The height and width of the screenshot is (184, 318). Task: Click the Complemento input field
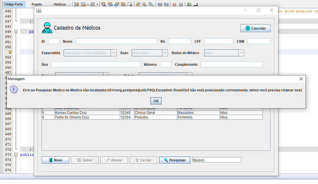tap(232, 64)
